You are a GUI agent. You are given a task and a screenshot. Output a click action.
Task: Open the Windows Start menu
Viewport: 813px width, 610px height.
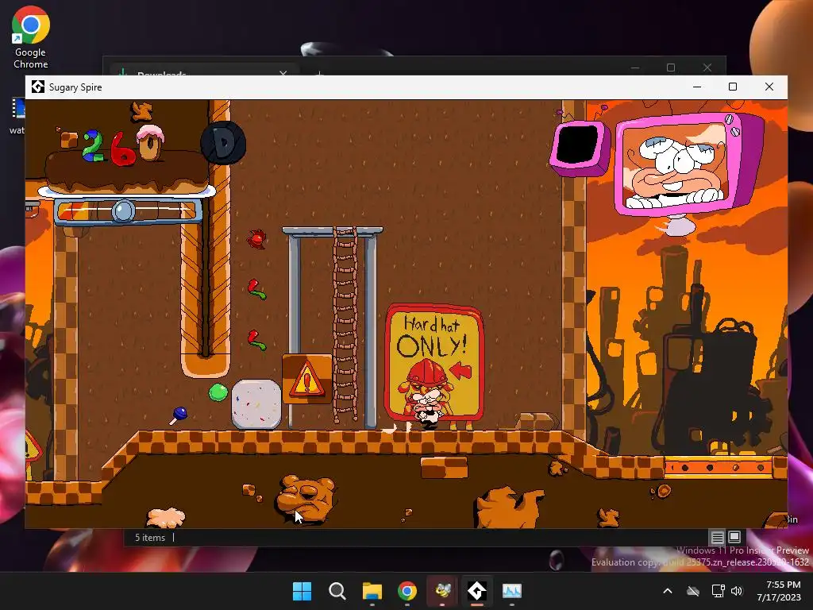302,591
